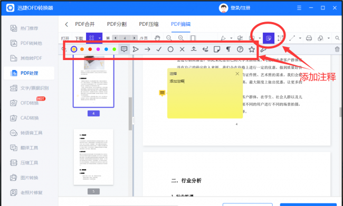Open 图片转换 in the sidebar
This screenshot has height=206, width=343.
click(29, 178)
